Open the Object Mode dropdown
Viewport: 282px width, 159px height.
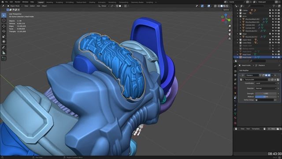click(15, 6)
